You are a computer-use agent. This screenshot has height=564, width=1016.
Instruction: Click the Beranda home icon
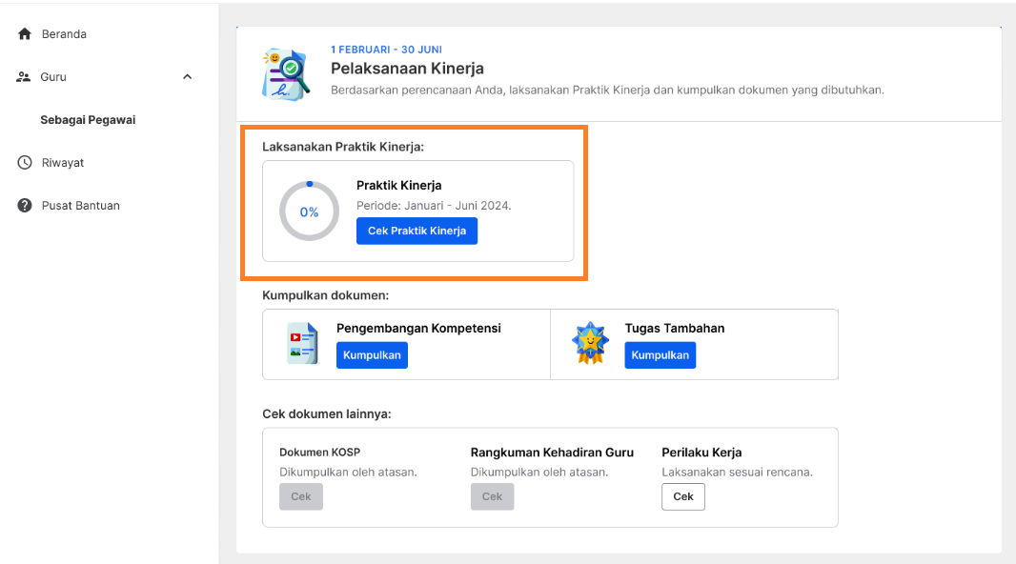pyautogui.click(x=25, y=33)
